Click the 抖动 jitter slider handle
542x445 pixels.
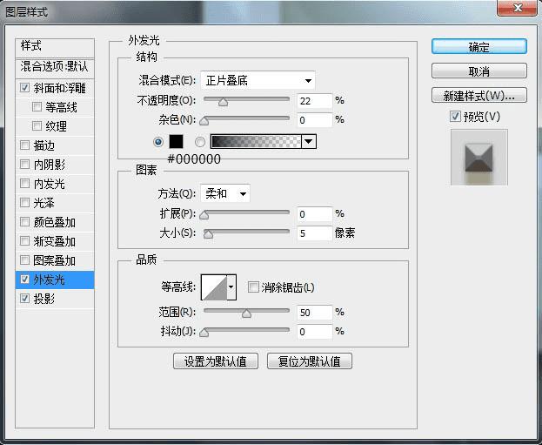204,333
